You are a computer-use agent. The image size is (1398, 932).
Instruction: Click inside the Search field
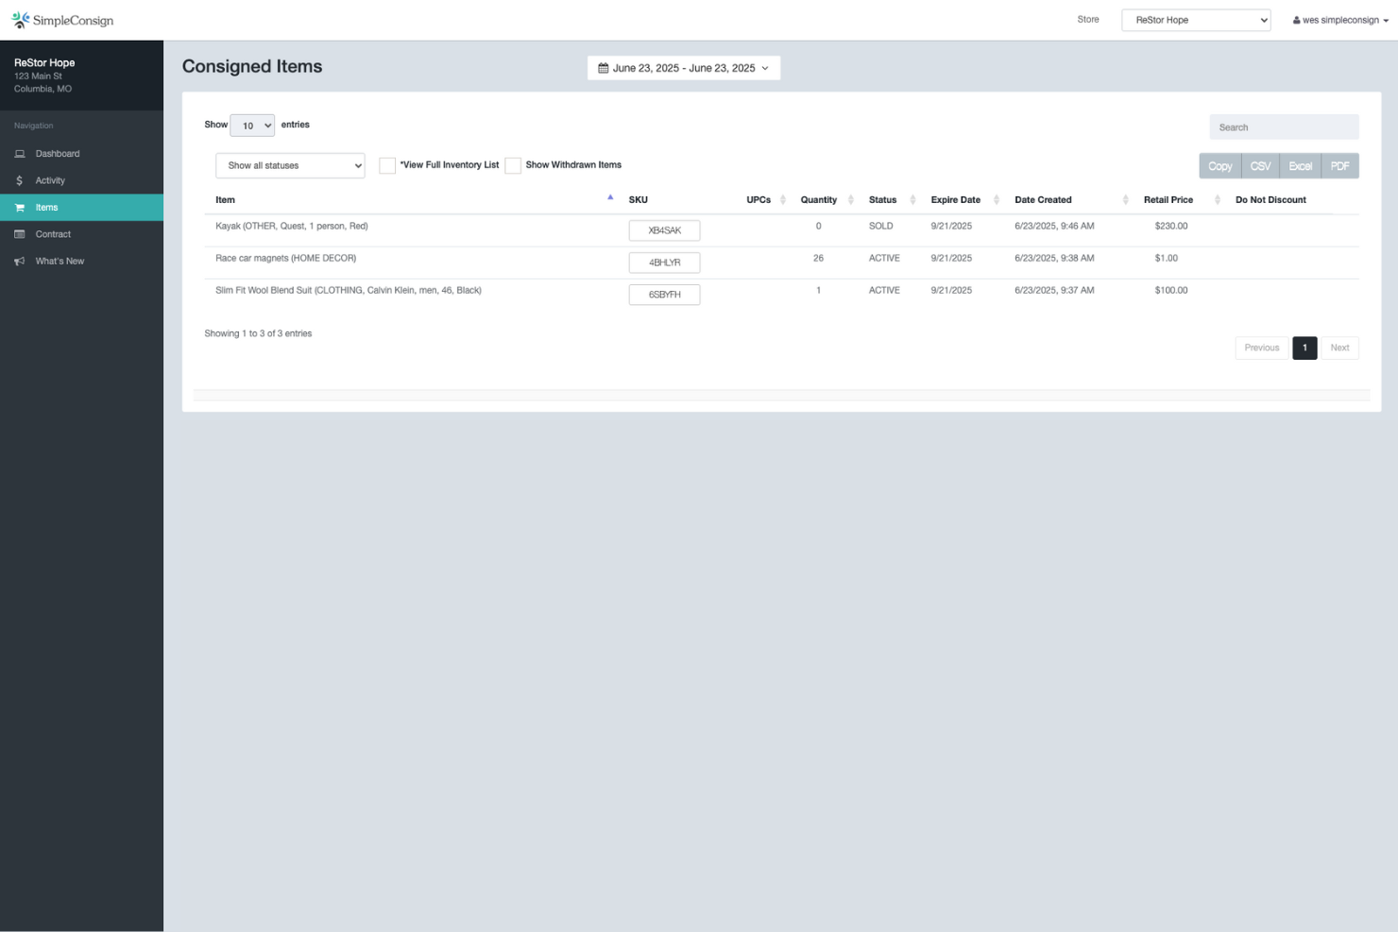tap(1283, 127)
